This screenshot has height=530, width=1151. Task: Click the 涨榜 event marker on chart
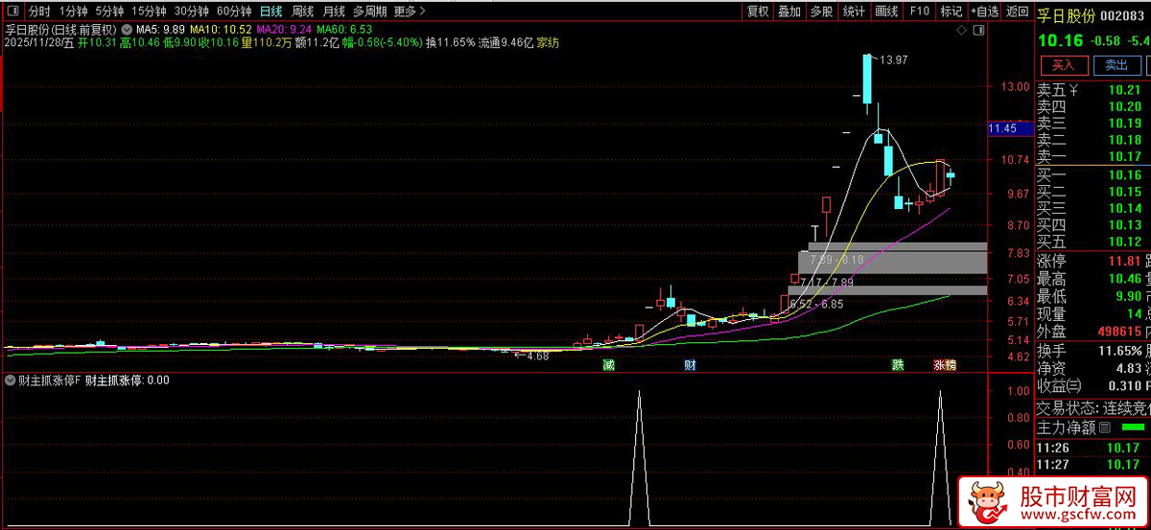(x=945, y=365)
